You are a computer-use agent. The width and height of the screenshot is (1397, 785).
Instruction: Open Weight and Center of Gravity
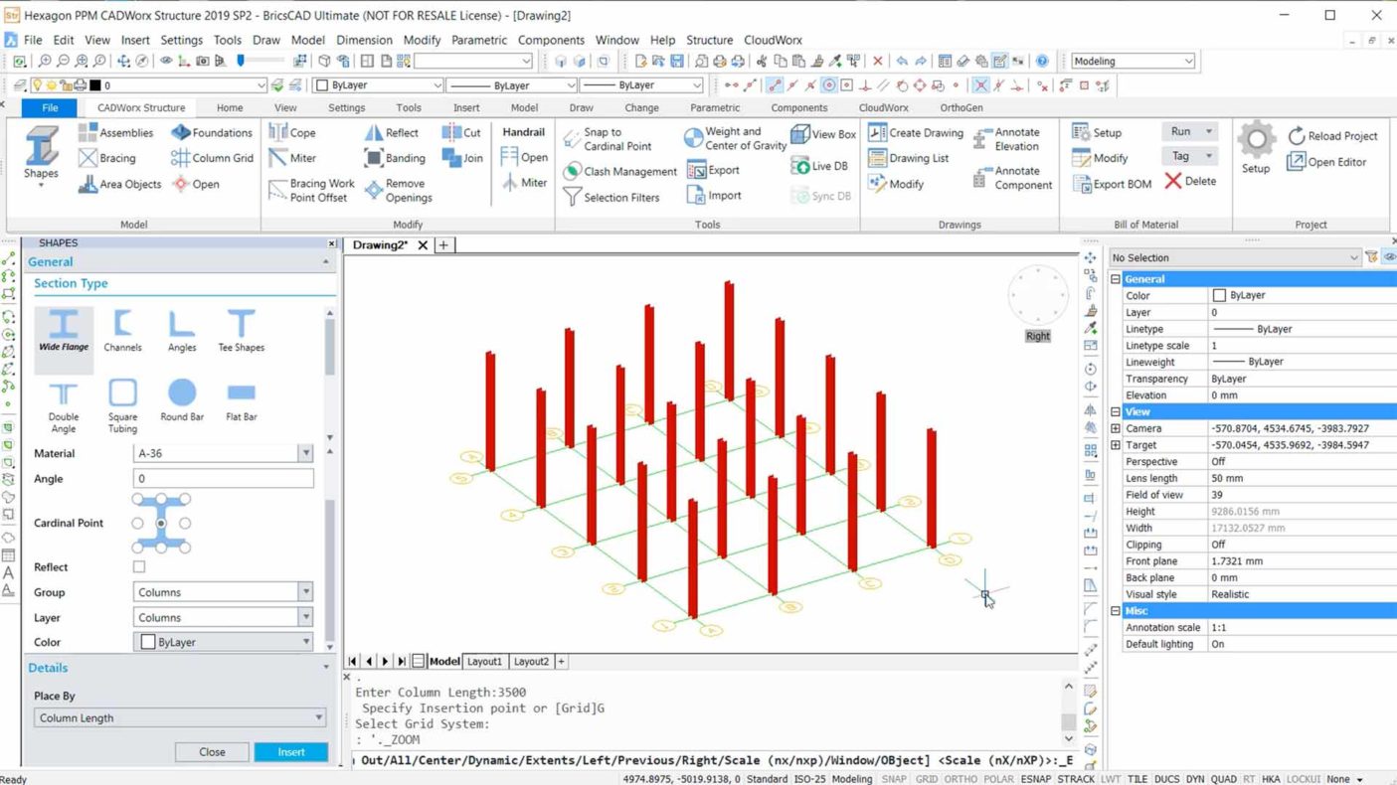click(736, 138)
